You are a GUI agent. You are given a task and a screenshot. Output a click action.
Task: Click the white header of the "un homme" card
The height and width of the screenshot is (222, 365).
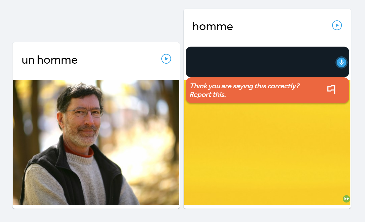click(96, 61)
